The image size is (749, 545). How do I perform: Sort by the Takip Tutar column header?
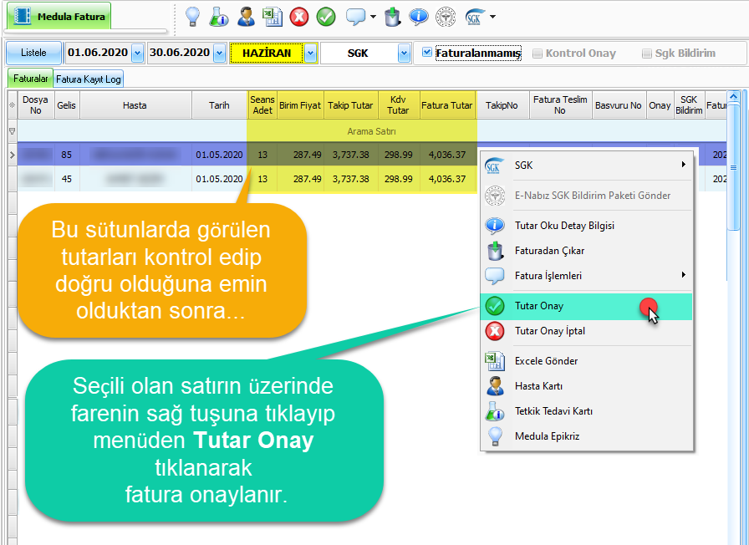(350, 105)
